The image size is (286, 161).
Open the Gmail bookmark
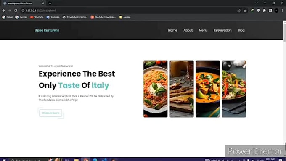pos(7,17)
